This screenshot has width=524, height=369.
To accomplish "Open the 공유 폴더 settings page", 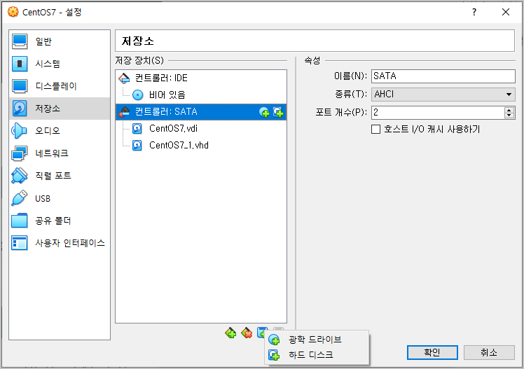I will [x=60, y=221].
